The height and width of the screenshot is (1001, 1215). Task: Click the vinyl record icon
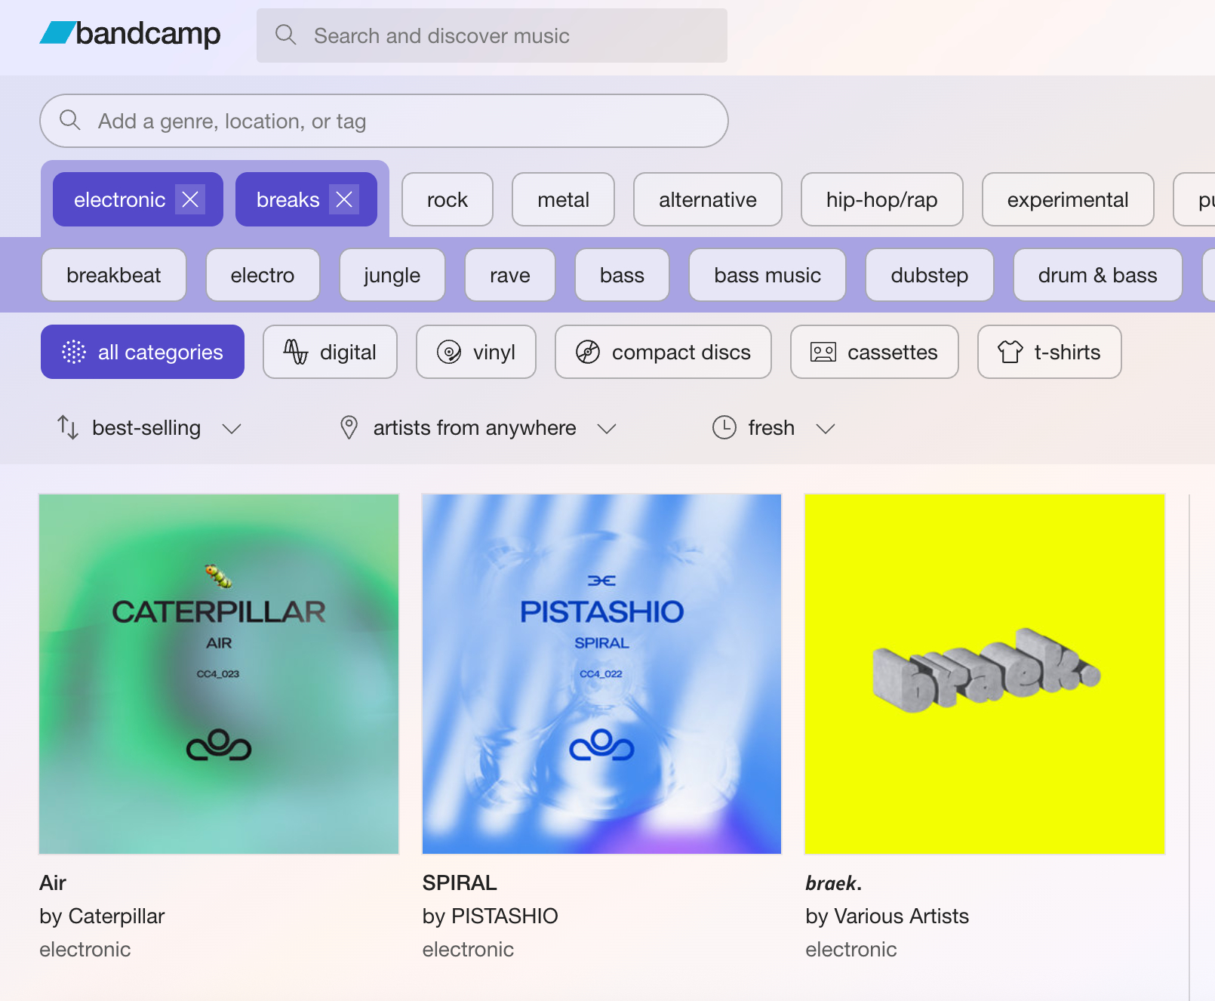click(x=449, y=352)
